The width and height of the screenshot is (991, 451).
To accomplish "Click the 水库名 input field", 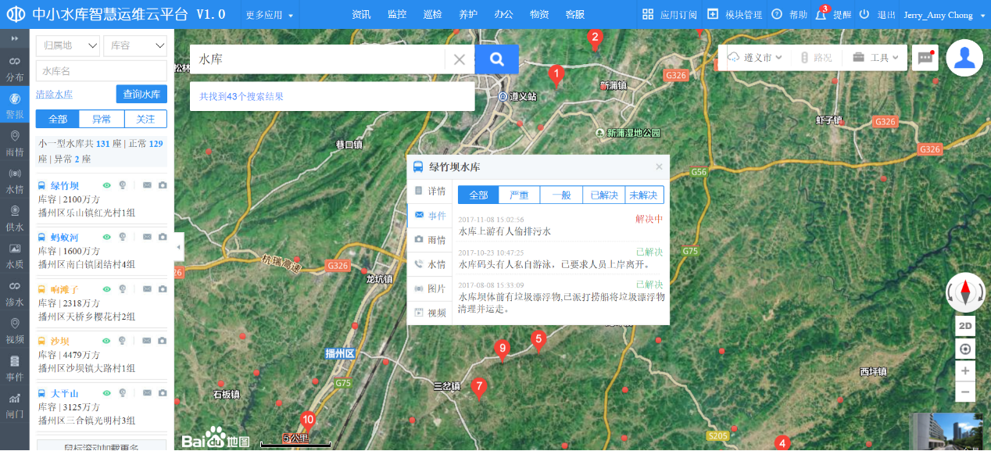I will pyautogui.click(x=102, y=71).
